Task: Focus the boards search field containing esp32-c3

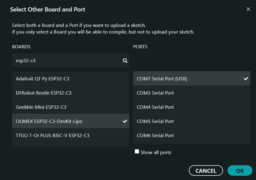Action: pos(67,61)
